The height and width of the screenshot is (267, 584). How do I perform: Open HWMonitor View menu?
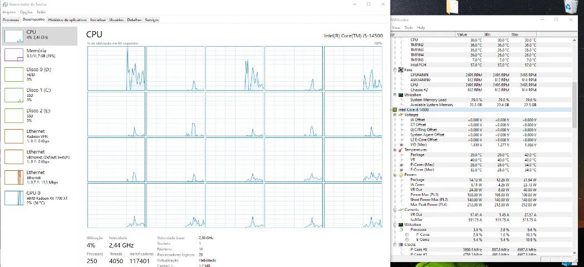click(395, 28)
